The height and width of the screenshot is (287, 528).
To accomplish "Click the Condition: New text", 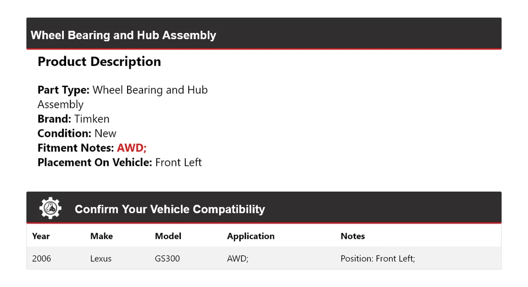I will coord(77,133).
